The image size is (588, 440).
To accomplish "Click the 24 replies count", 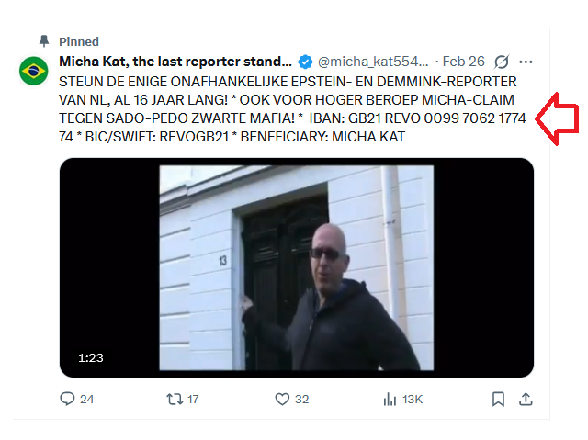I will point(86,400).
